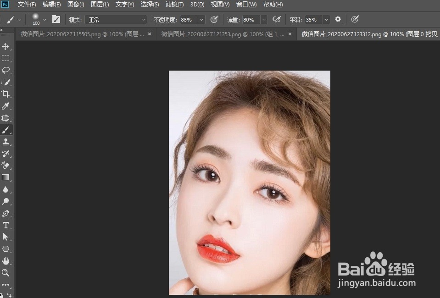Switch to tab 微信图片_20200627123312.png
Screen dimensions: 440x298
tap(369, 34)
